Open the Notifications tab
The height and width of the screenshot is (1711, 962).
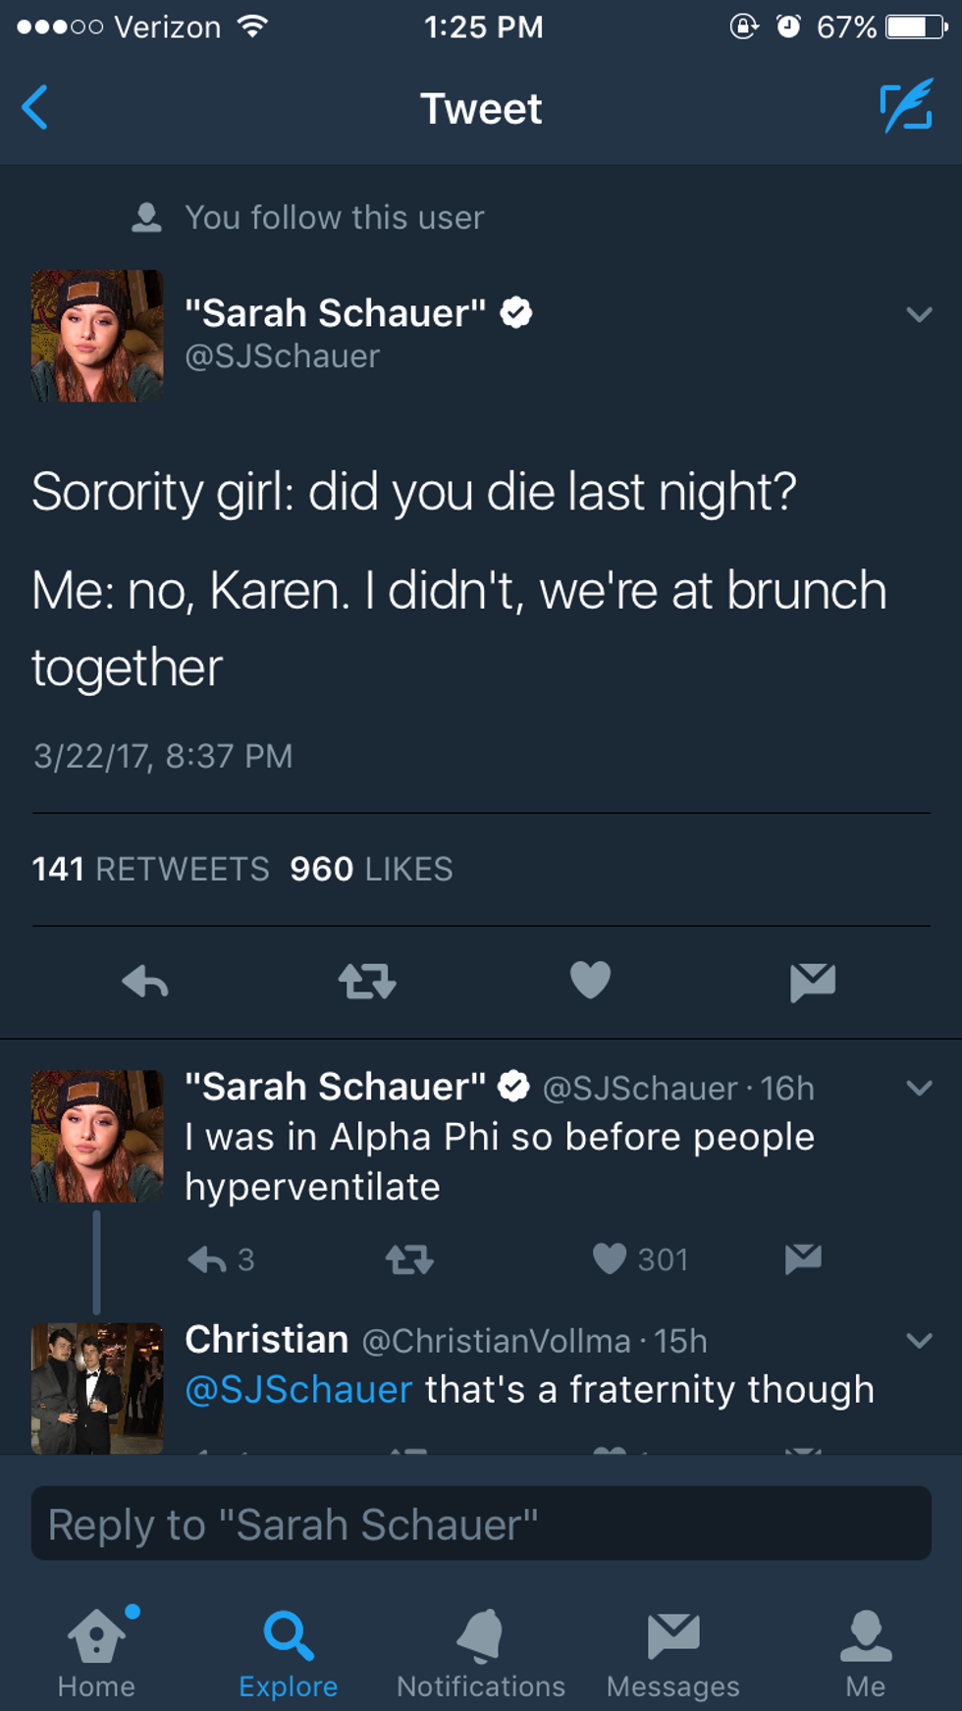click(x=481, y=1652)
